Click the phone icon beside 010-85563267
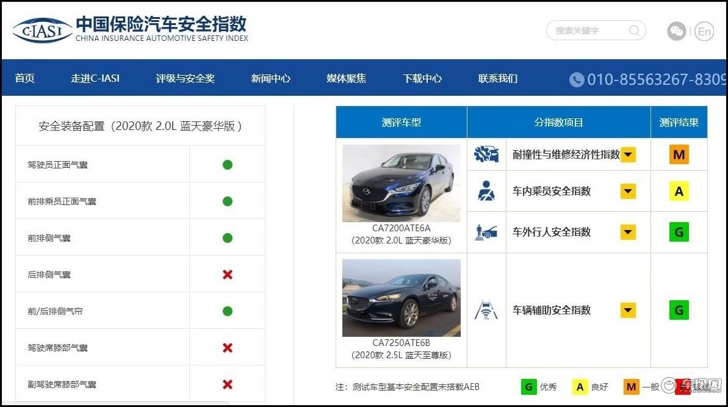Screen dimensions: 728x407 pyautogui.click(x=577, y=79)
